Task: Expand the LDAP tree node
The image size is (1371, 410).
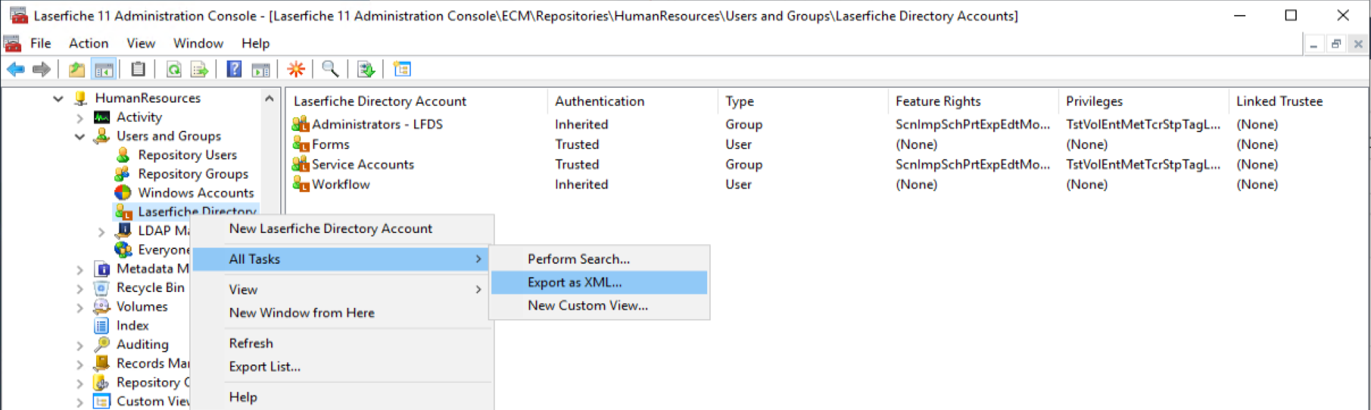Action: [101, 231]
